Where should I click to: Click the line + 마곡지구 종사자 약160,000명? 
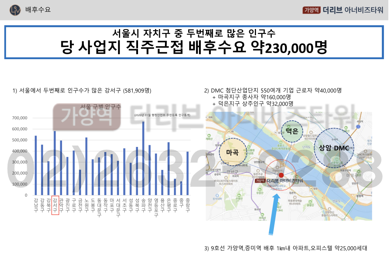pyautogui.click(x=252, y=97)
